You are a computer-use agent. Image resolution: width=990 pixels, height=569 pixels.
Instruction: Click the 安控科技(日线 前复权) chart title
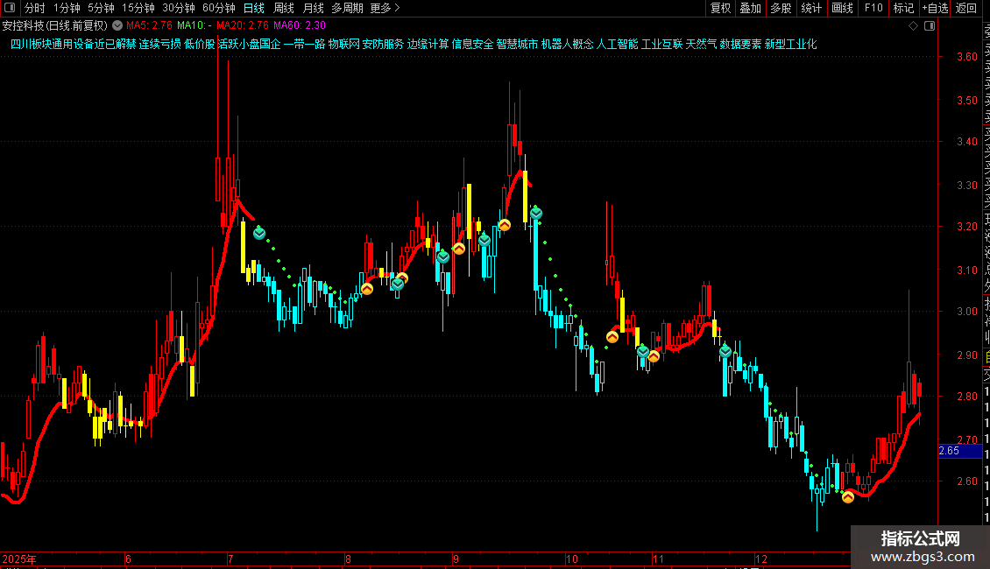55,26
